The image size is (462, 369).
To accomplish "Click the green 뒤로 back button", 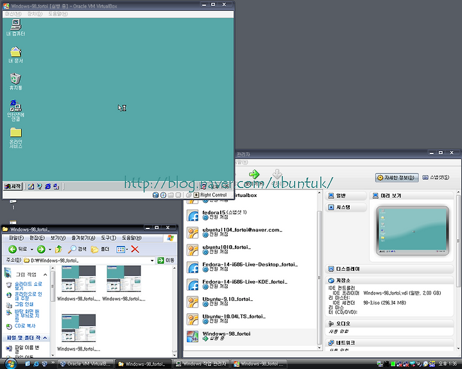I will (18, 250).
